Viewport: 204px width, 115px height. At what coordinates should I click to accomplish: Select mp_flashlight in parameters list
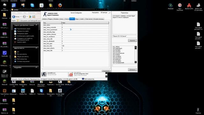tap(117, 50)
